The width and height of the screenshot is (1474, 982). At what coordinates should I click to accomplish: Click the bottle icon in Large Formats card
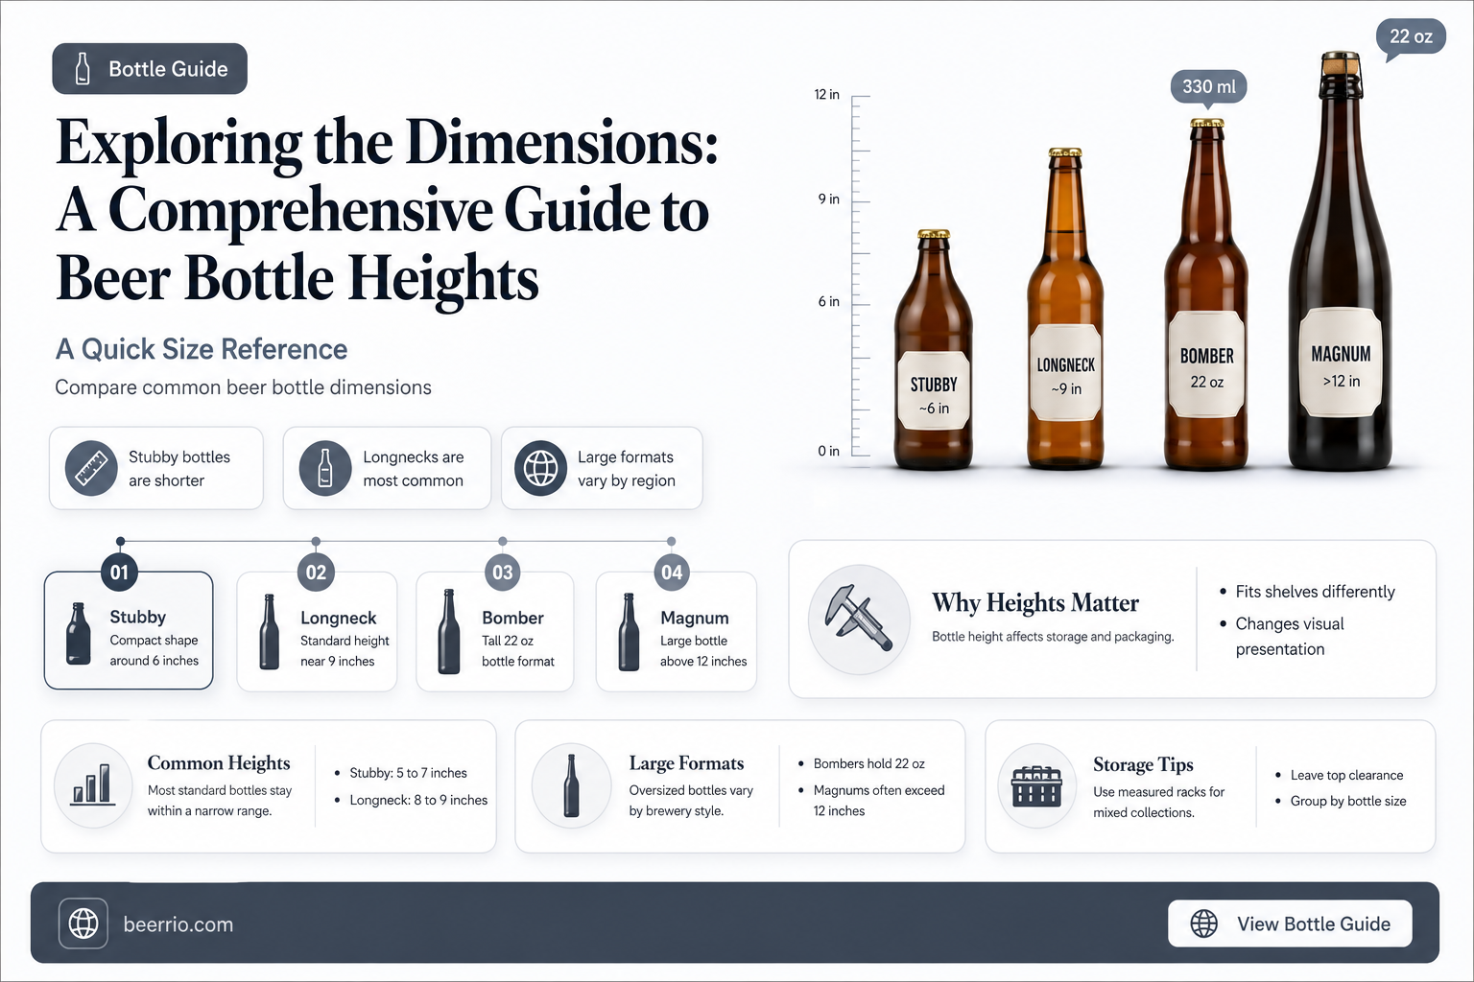[572, 785]
